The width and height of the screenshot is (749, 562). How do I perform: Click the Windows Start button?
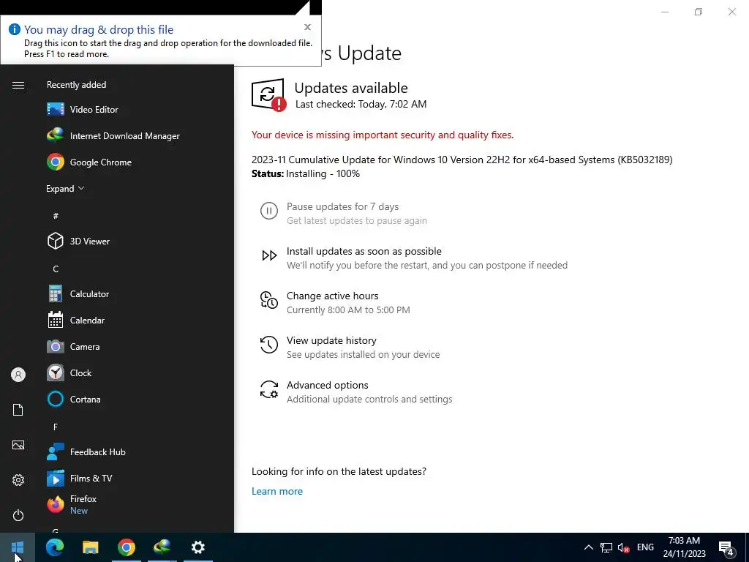point(18,547)
